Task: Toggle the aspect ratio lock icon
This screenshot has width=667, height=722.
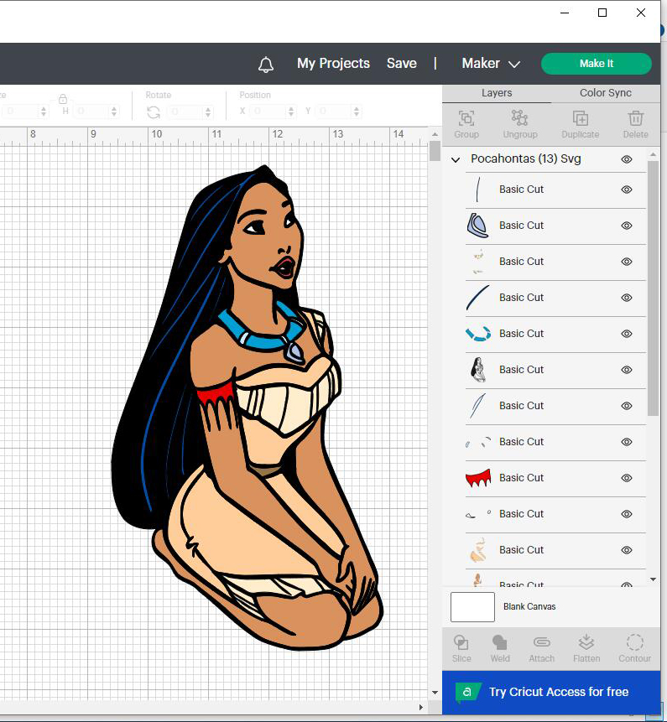Action: tap(63, 99)
